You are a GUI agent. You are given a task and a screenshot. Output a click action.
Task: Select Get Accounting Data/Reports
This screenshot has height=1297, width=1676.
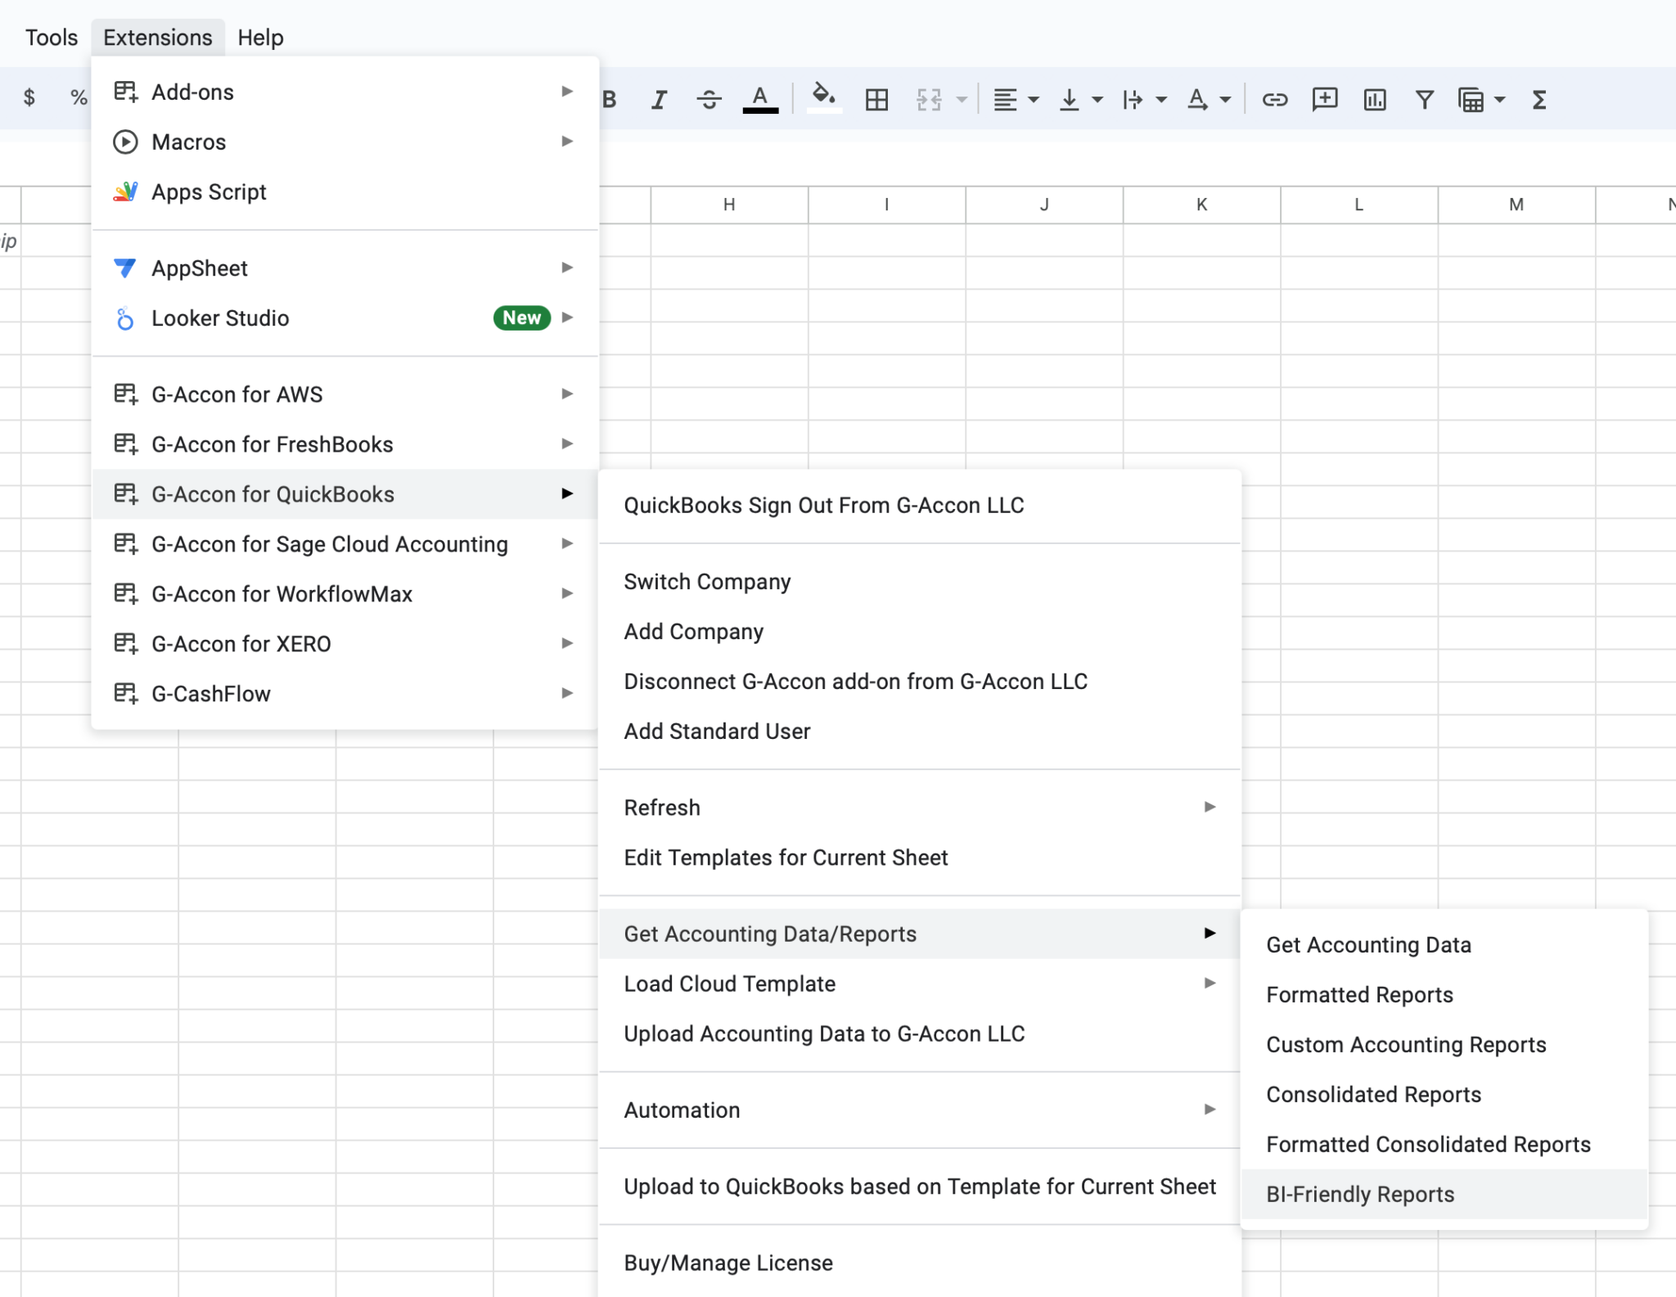click(x=920, y=933)
